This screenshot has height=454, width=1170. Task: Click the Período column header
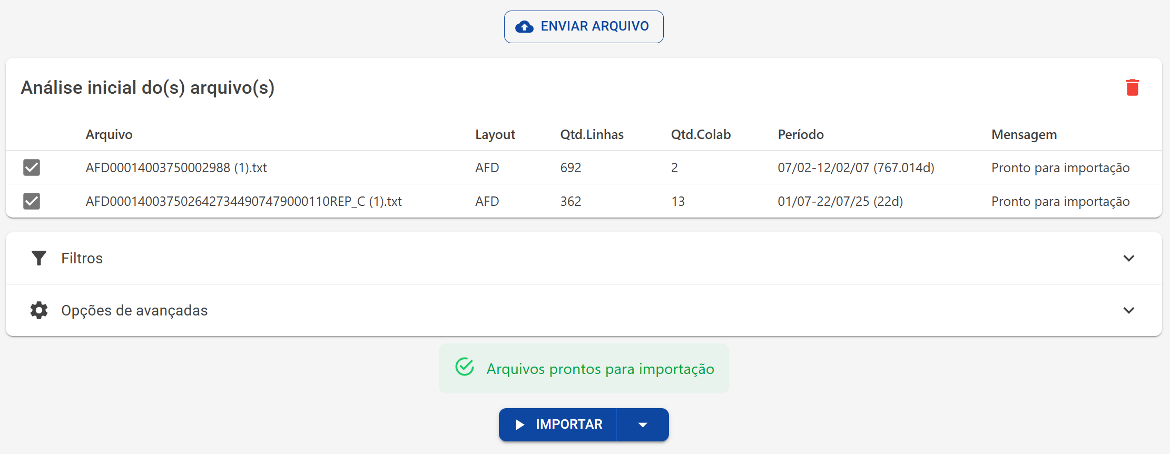801,134
